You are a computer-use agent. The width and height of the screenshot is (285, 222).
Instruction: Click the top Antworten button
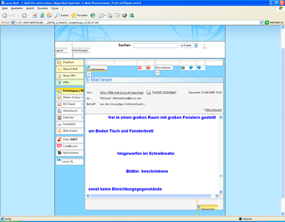click(97, 68)
